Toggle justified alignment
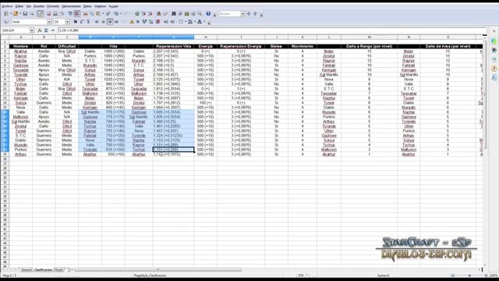Screen dimensions: 499x281 pos(116,22)
